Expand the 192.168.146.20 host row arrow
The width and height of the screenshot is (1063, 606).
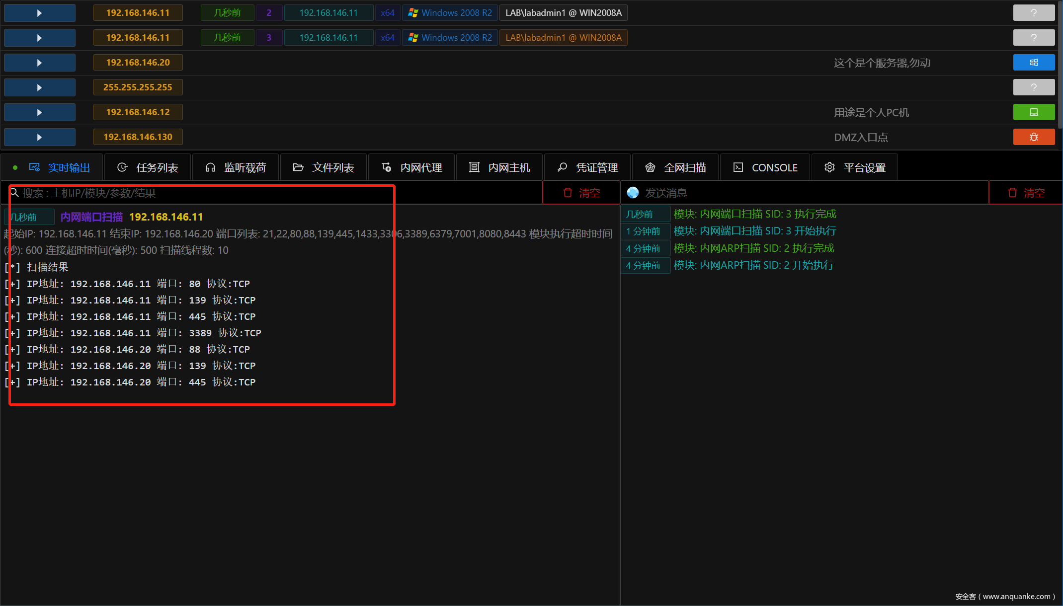pyautogui.click(x=39, y=63)
